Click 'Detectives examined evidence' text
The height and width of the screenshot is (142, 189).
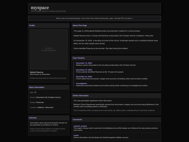[x=112, y=86]
